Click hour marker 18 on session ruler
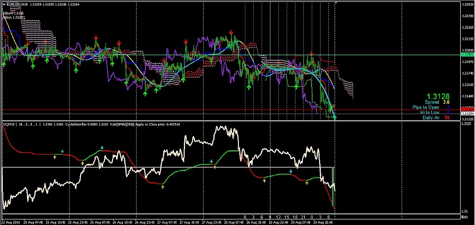This screenshot has height=225, width=475. (x=295, y=217)
